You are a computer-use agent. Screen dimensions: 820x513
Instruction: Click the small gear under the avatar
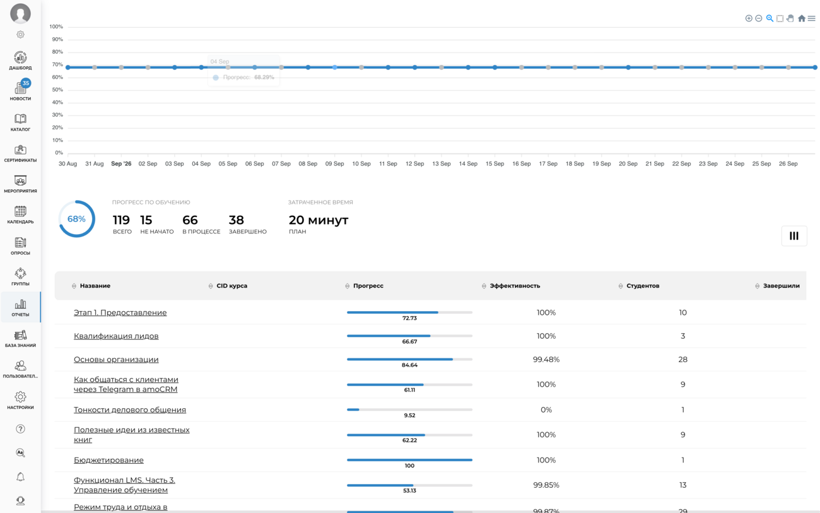pyautogui.click(x=20, y=35)
